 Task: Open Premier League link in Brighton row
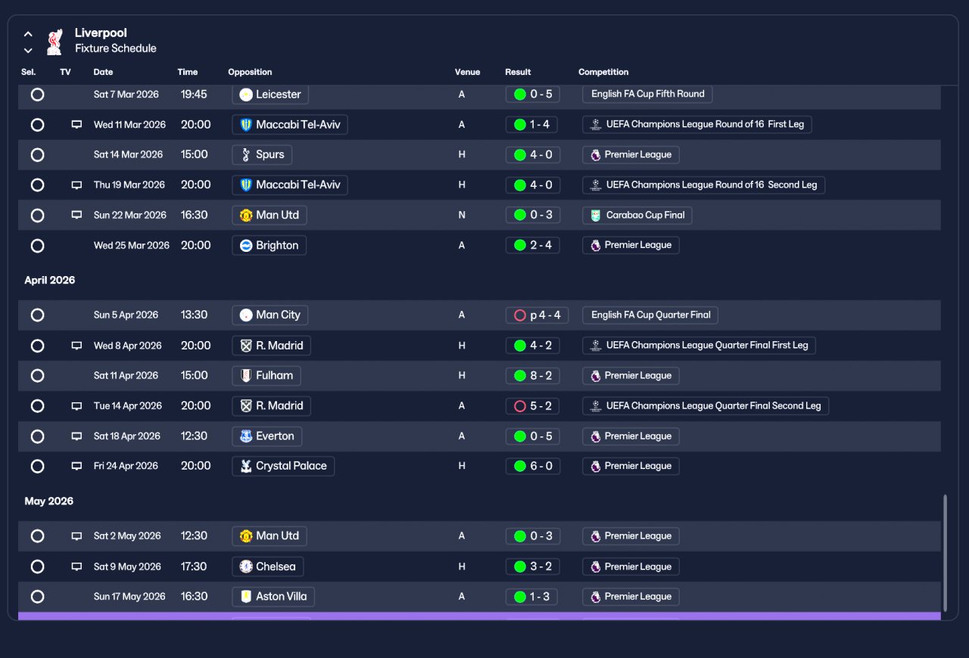click(631, 246)
